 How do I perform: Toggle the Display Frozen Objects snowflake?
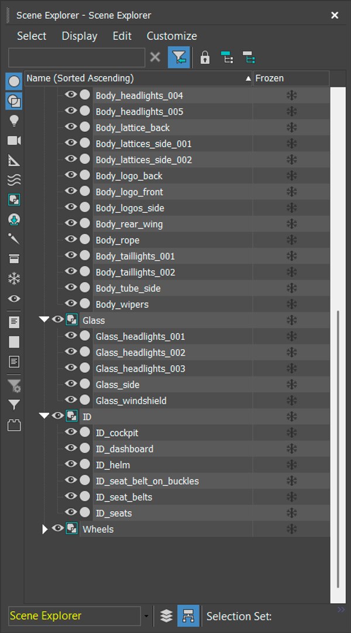(x=14, y=278)
